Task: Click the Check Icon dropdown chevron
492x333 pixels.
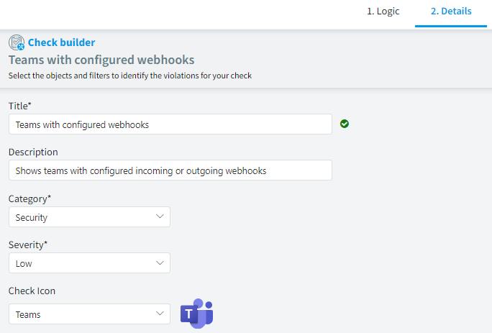Action: point(160,314)
